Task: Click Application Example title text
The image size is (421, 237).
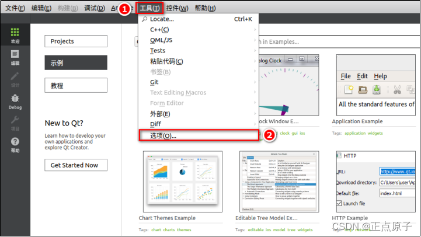Action: coord(357,121)
